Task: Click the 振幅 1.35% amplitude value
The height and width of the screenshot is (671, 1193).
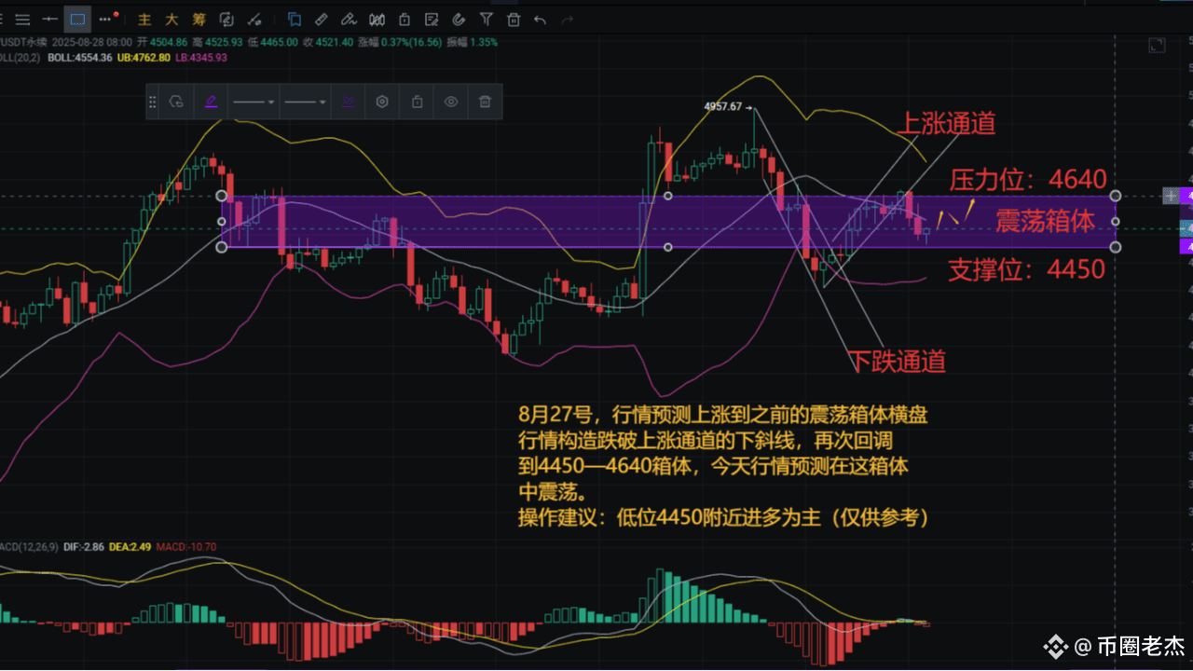Action: point(473,42)
